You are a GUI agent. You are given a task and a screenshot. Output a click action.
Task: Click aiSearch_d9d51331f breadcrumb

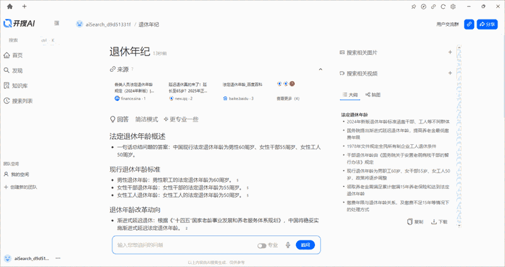click(x=108, y=25)
